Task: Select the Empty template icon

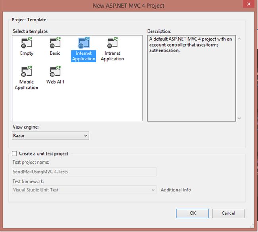Action: coord(27,43)
